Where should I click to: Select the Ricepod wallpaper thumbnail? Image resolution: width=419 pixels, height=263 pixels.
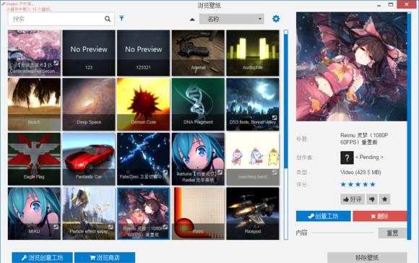click(253, 214)
